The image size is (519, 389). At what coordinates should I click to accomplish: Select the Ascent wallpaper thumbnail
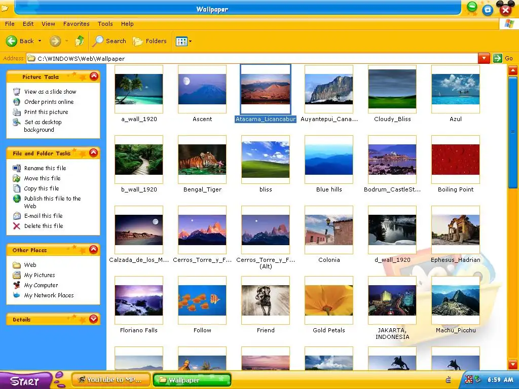pyautogui.click(x=202, y=89)
